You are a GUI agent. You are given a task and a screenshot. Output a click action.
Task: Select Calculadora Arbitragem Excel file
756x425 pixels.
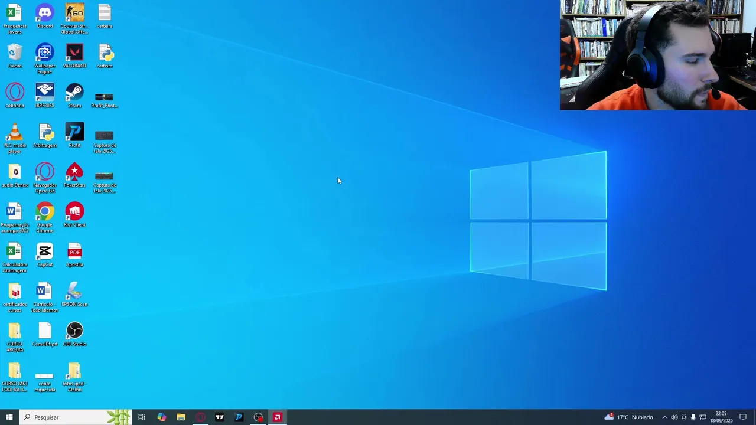point(15,257)
